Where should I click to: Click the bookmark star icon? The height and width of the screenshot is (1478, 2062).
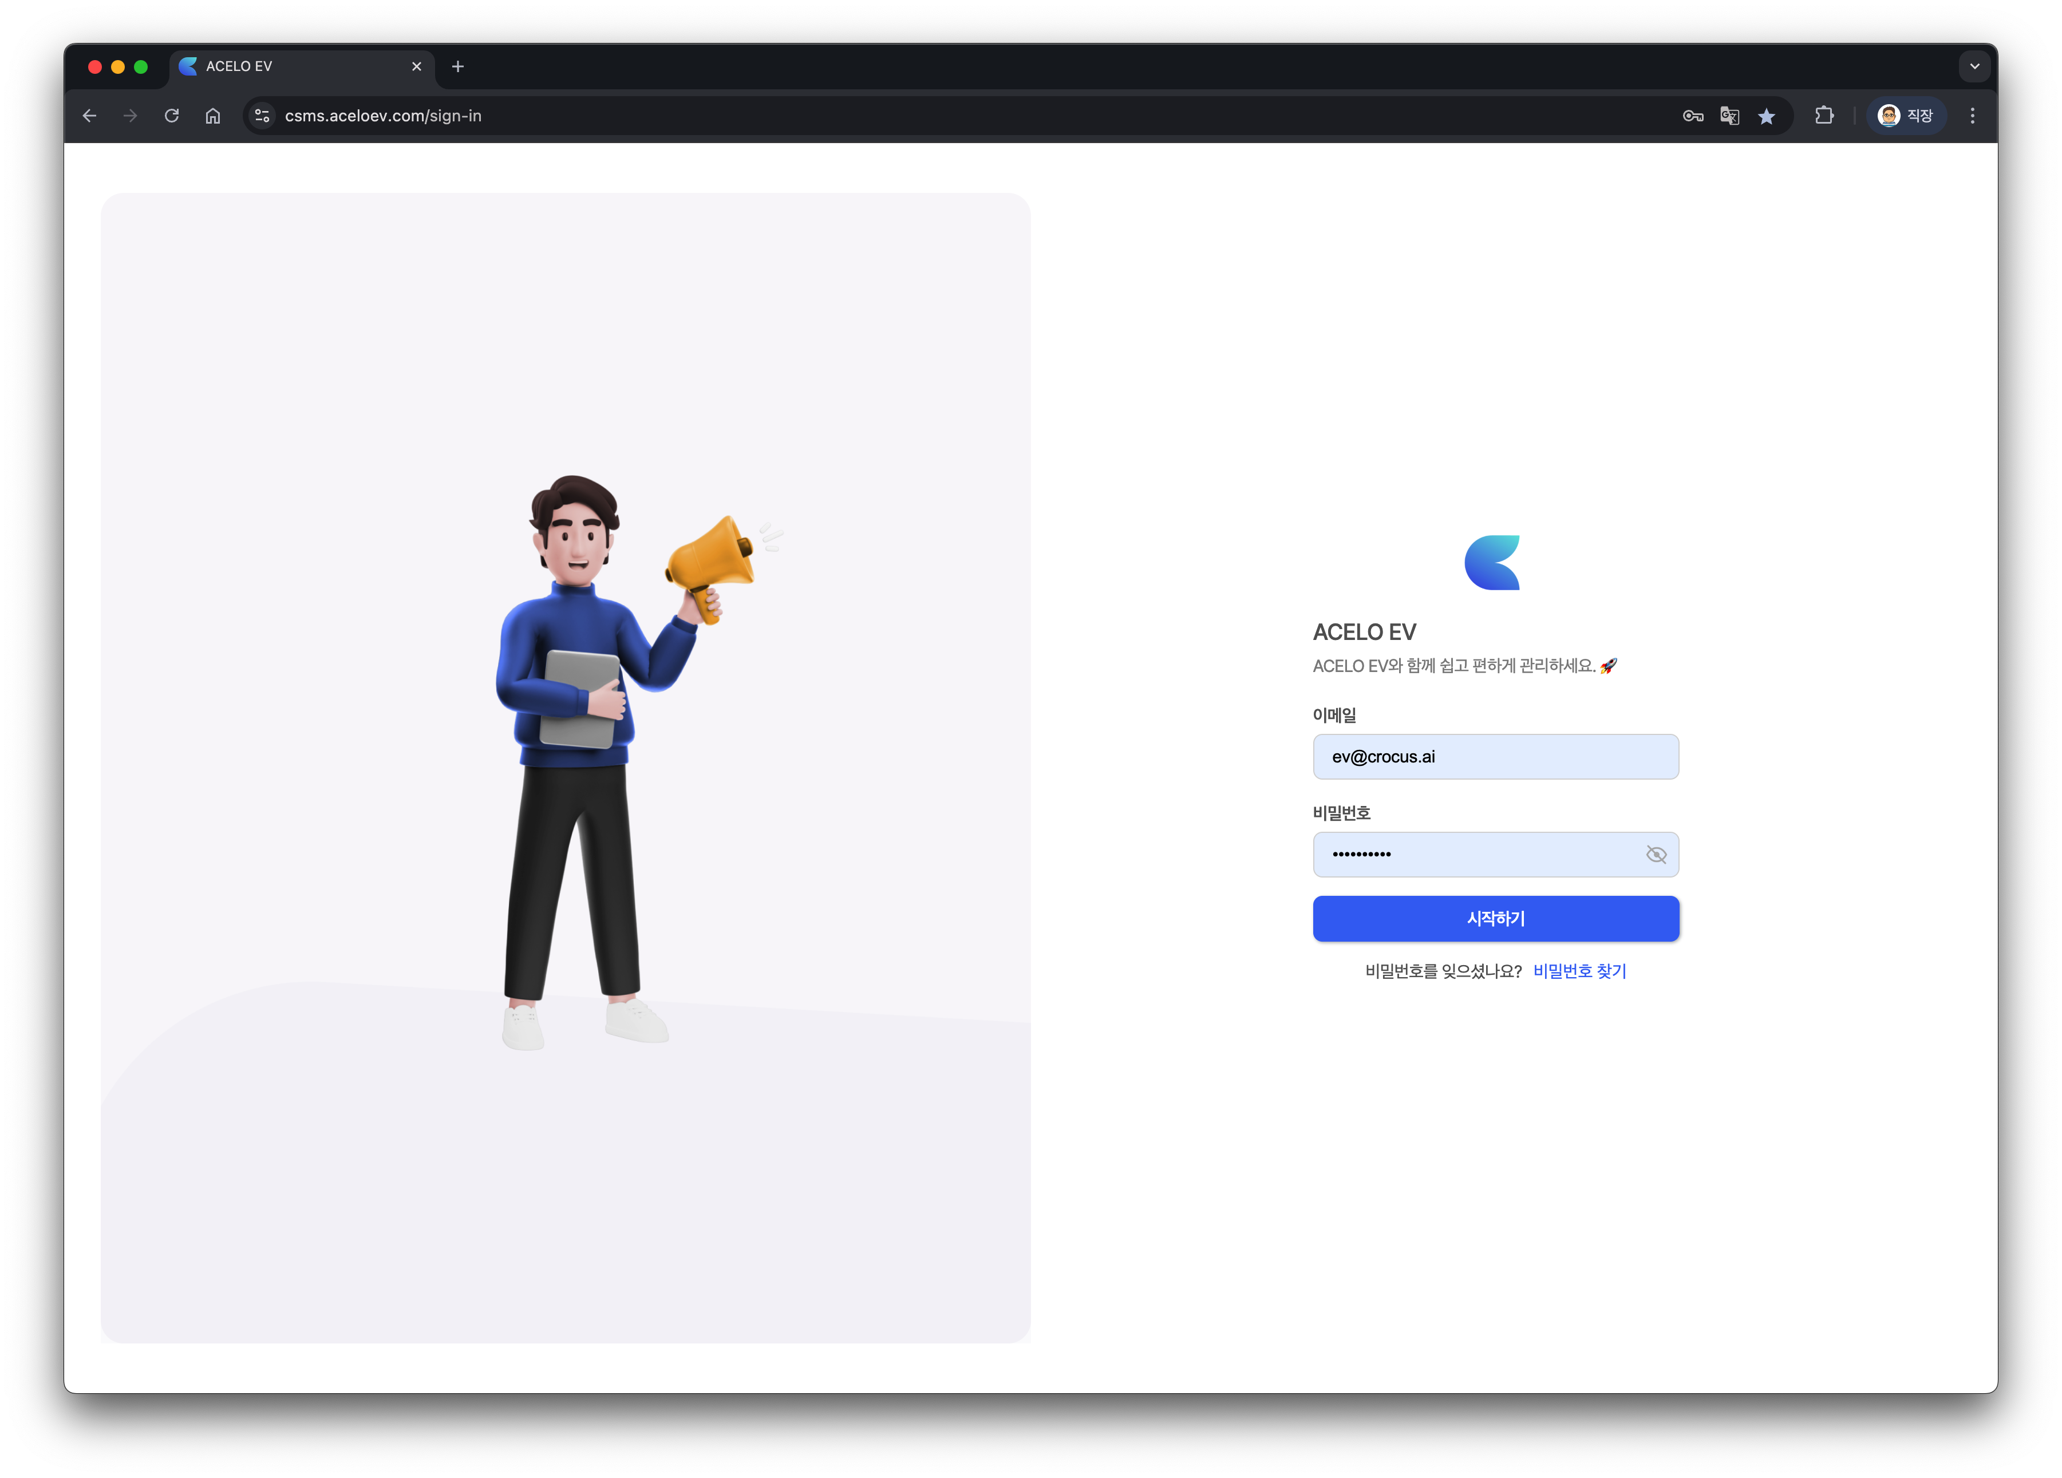coord(1767,116)
